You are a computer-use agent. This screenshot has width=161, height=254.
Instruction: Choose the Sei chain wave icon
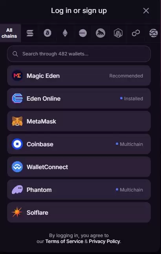pyautogui.click(x=154, y=33)
